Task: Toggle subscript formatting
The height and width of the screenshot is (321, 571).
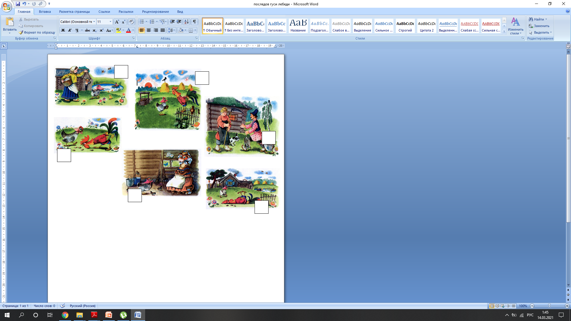Action: (94, 30)
